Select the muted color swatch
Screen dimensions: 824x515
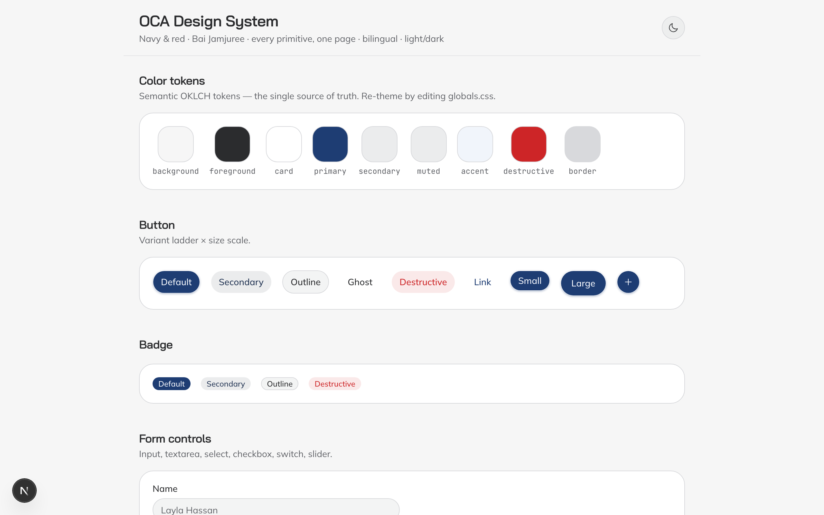[x=428, y=144]
